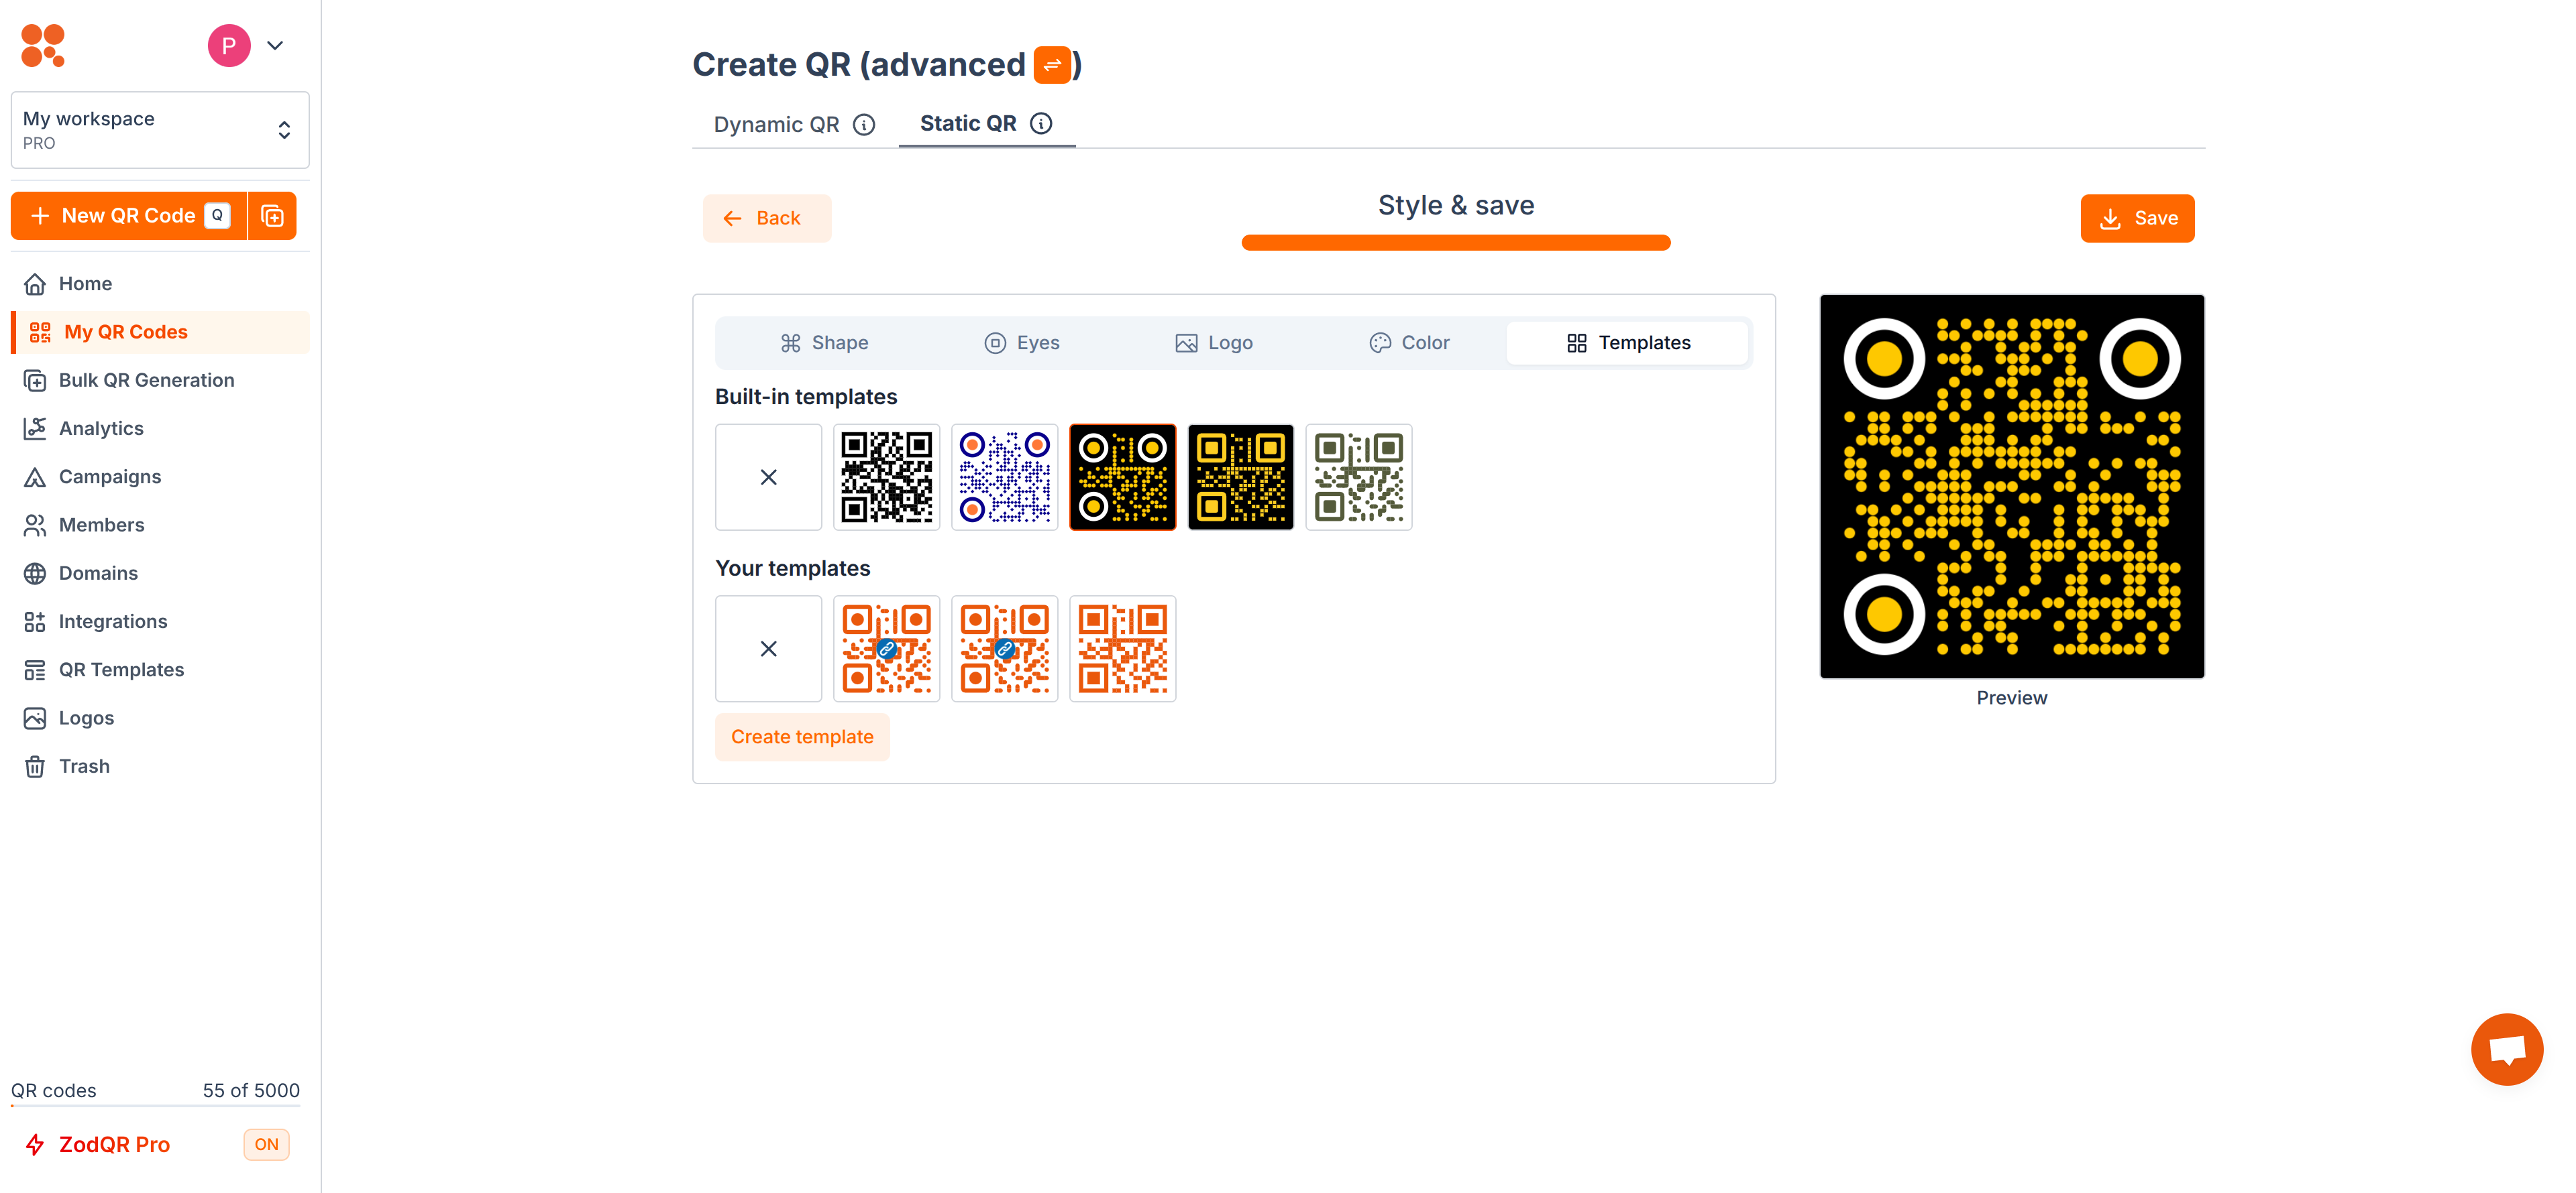The image size is (2576, 1193).
Task: Show Static QR info tooltip icon
Action: pos(1041,124)
